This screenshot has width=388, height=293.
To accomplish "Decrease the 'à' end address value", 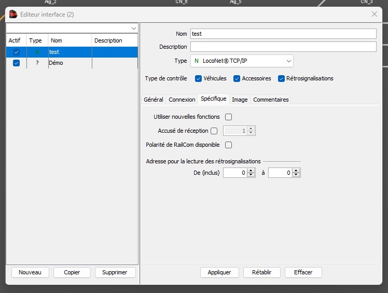I will [x=296, y=175].
